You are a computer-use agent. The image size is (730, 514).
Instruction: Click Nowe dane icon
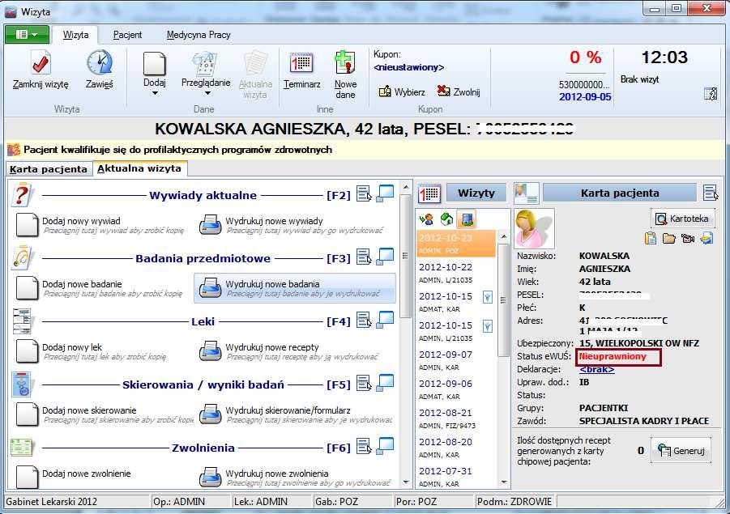[345, 74]
